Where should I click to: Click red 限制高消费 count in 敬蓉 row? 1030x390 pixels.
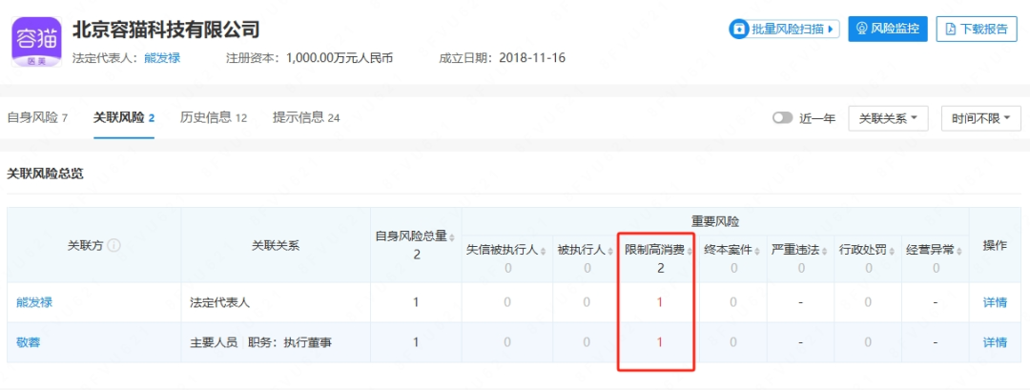point(660,342)
